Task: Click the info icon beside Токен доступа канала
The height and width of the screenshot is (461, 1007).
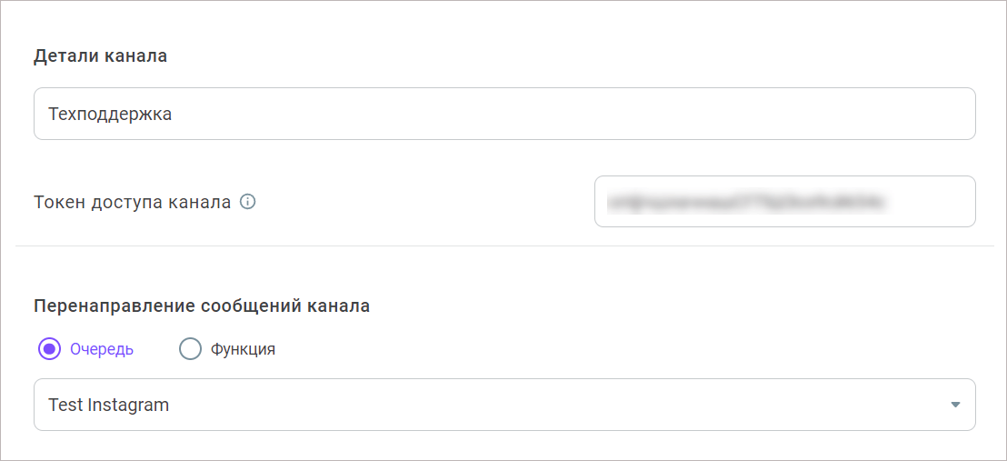Action: (x=247, y=202)
